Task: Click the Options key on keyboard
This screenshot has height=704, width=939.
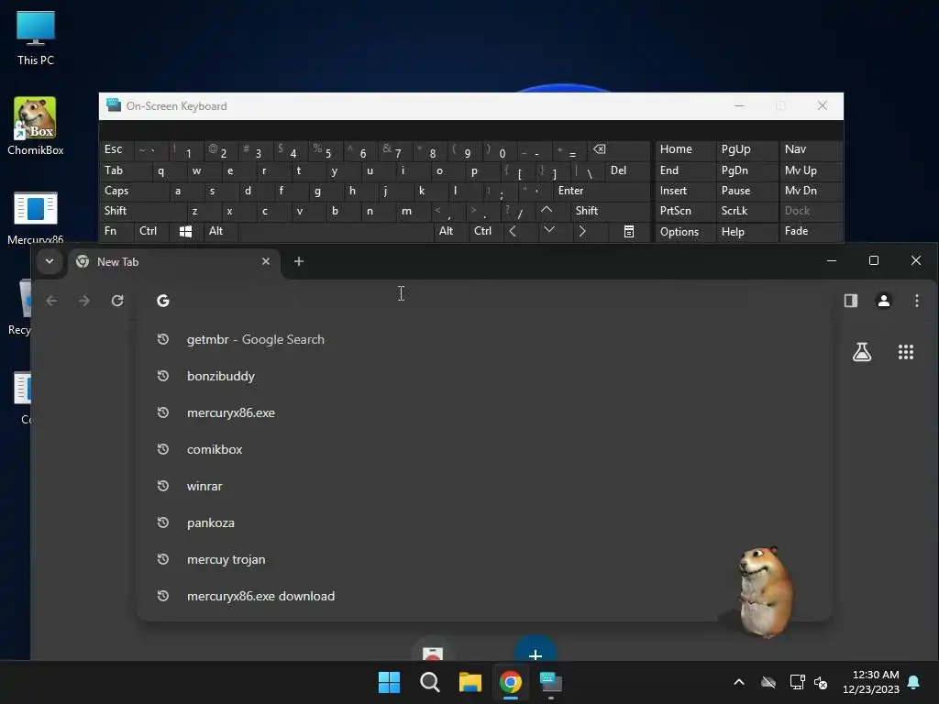Action: [684, 231]
